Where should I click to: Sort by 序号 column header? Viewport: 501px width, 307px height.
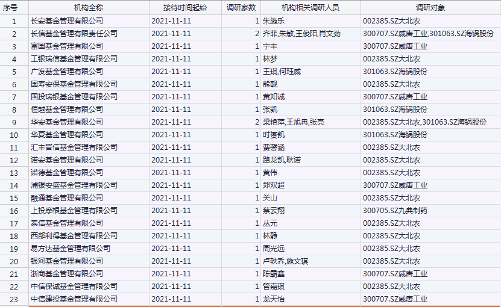pos(14,7)
